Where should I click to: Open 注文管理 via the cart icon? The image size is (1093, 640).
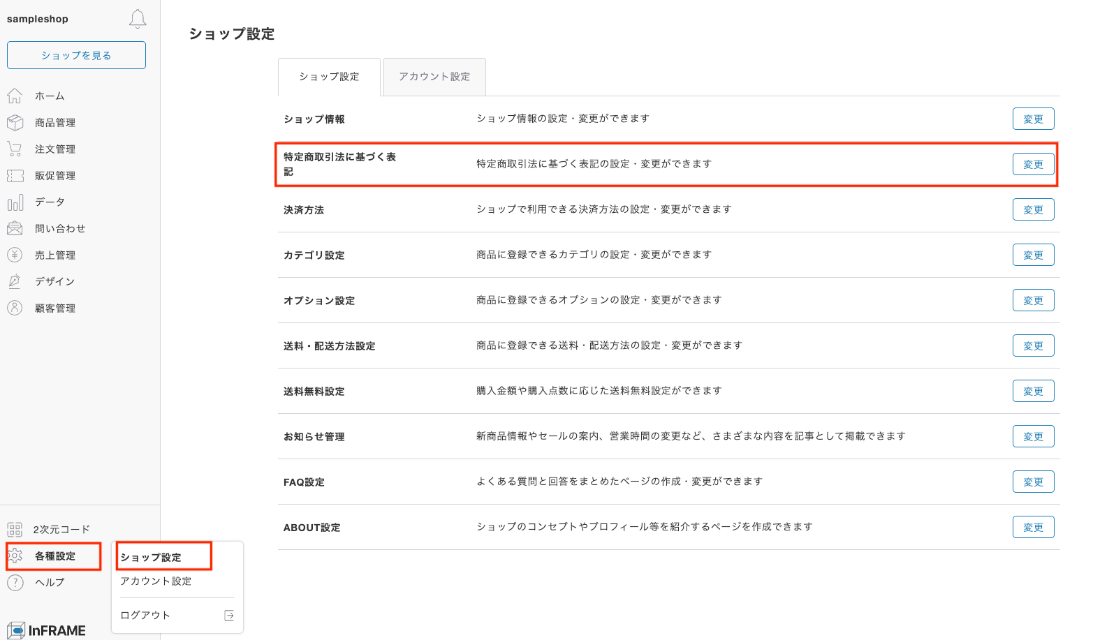pyautogui.click(x=15, y=149)
